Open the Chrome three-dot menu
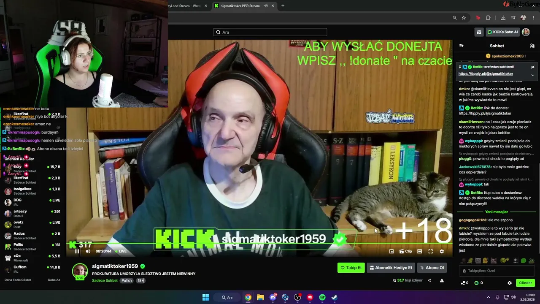Image resolution: width=540 pixels, height=304 pixels. tap(533, 18)
